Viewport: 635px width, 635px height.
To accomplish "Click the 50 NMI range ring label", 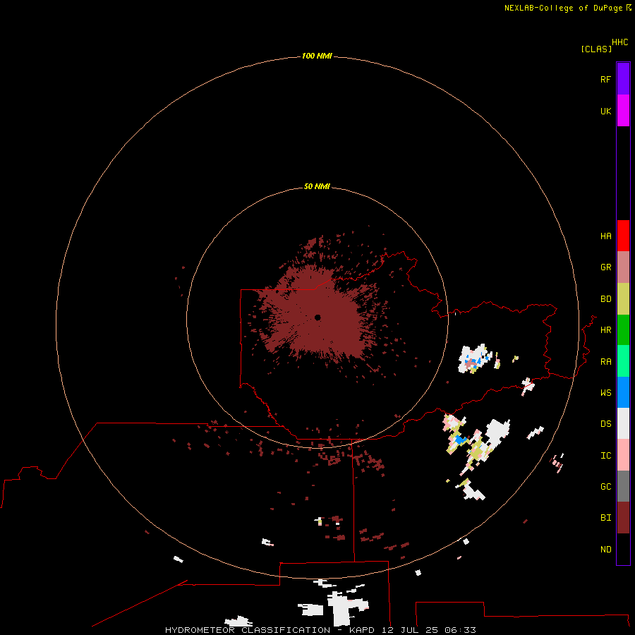I will point(317,186).
